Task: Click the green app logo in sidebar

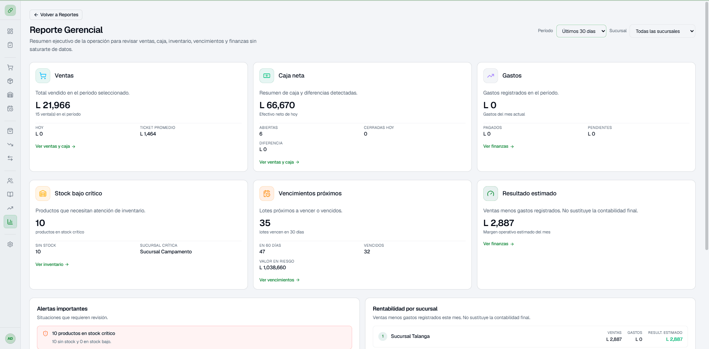Action: click(x=10, y=10)
